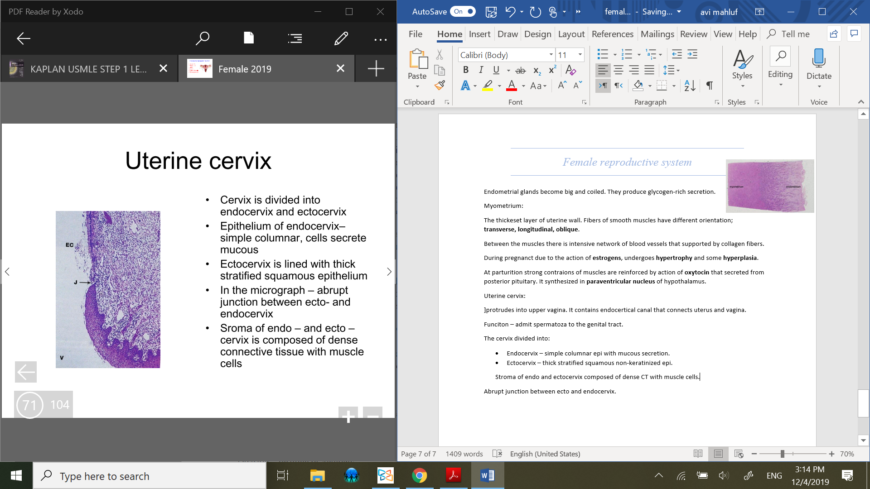This screenshot has width=870, height=489.
Task: Apply strikethrough formatting
Action: (521, 70)
